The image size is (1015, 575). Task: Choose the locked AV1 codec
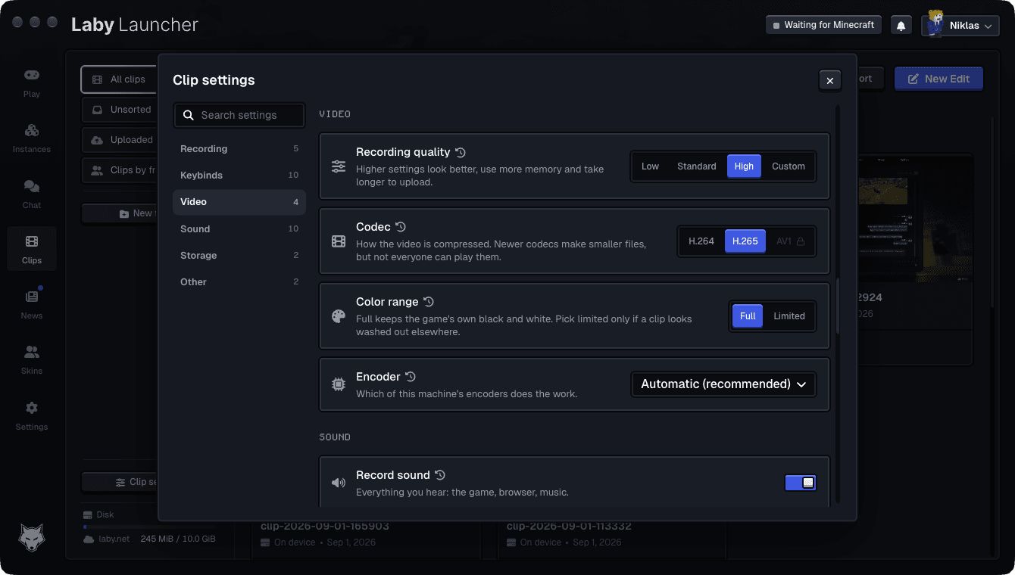click(790, 241)
